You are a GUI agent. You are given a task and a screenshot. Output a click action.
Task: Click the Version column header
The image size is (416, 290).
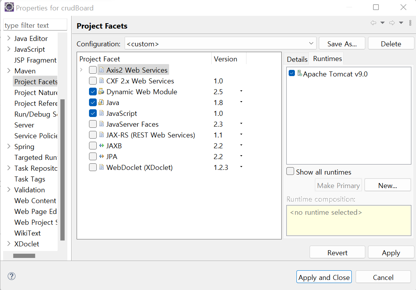coord(229,59)
